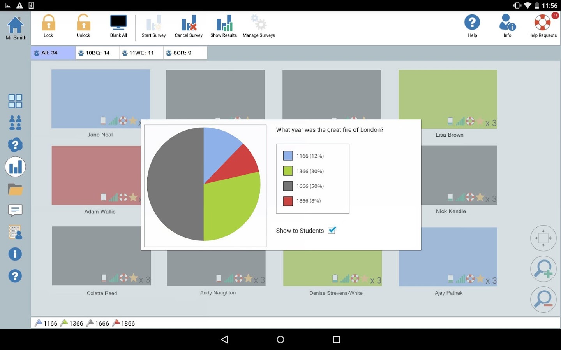561x350 pixels.
Task: Open the student register icon in sidebar
Action: tap(15, 232)
